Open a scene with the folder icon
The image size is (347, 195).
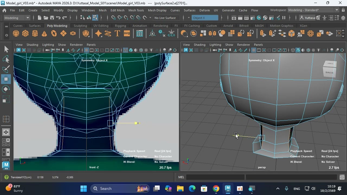click(46, 18)
